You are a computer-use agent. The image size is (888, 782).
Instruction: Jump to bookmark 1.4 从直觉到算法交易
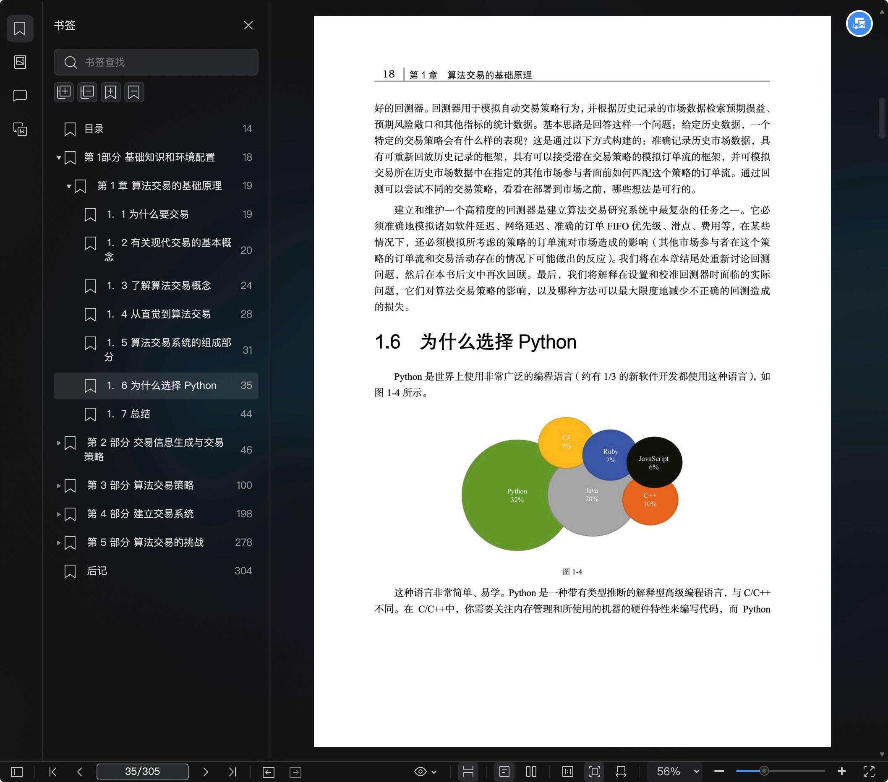click(156, 314)
